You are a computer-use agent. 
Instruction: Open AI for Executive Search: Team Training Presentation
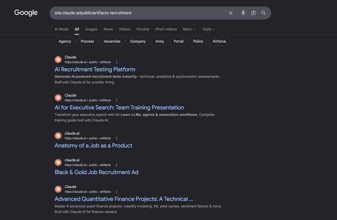[119, 108]
